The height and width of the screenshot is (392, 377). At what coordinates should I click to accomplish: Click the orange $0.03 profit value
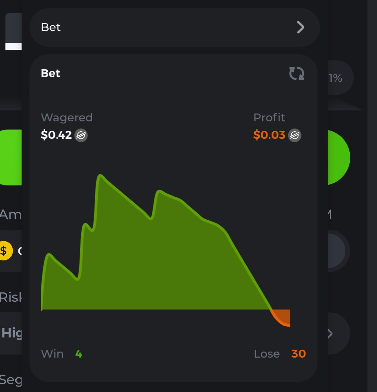point(269,135)
